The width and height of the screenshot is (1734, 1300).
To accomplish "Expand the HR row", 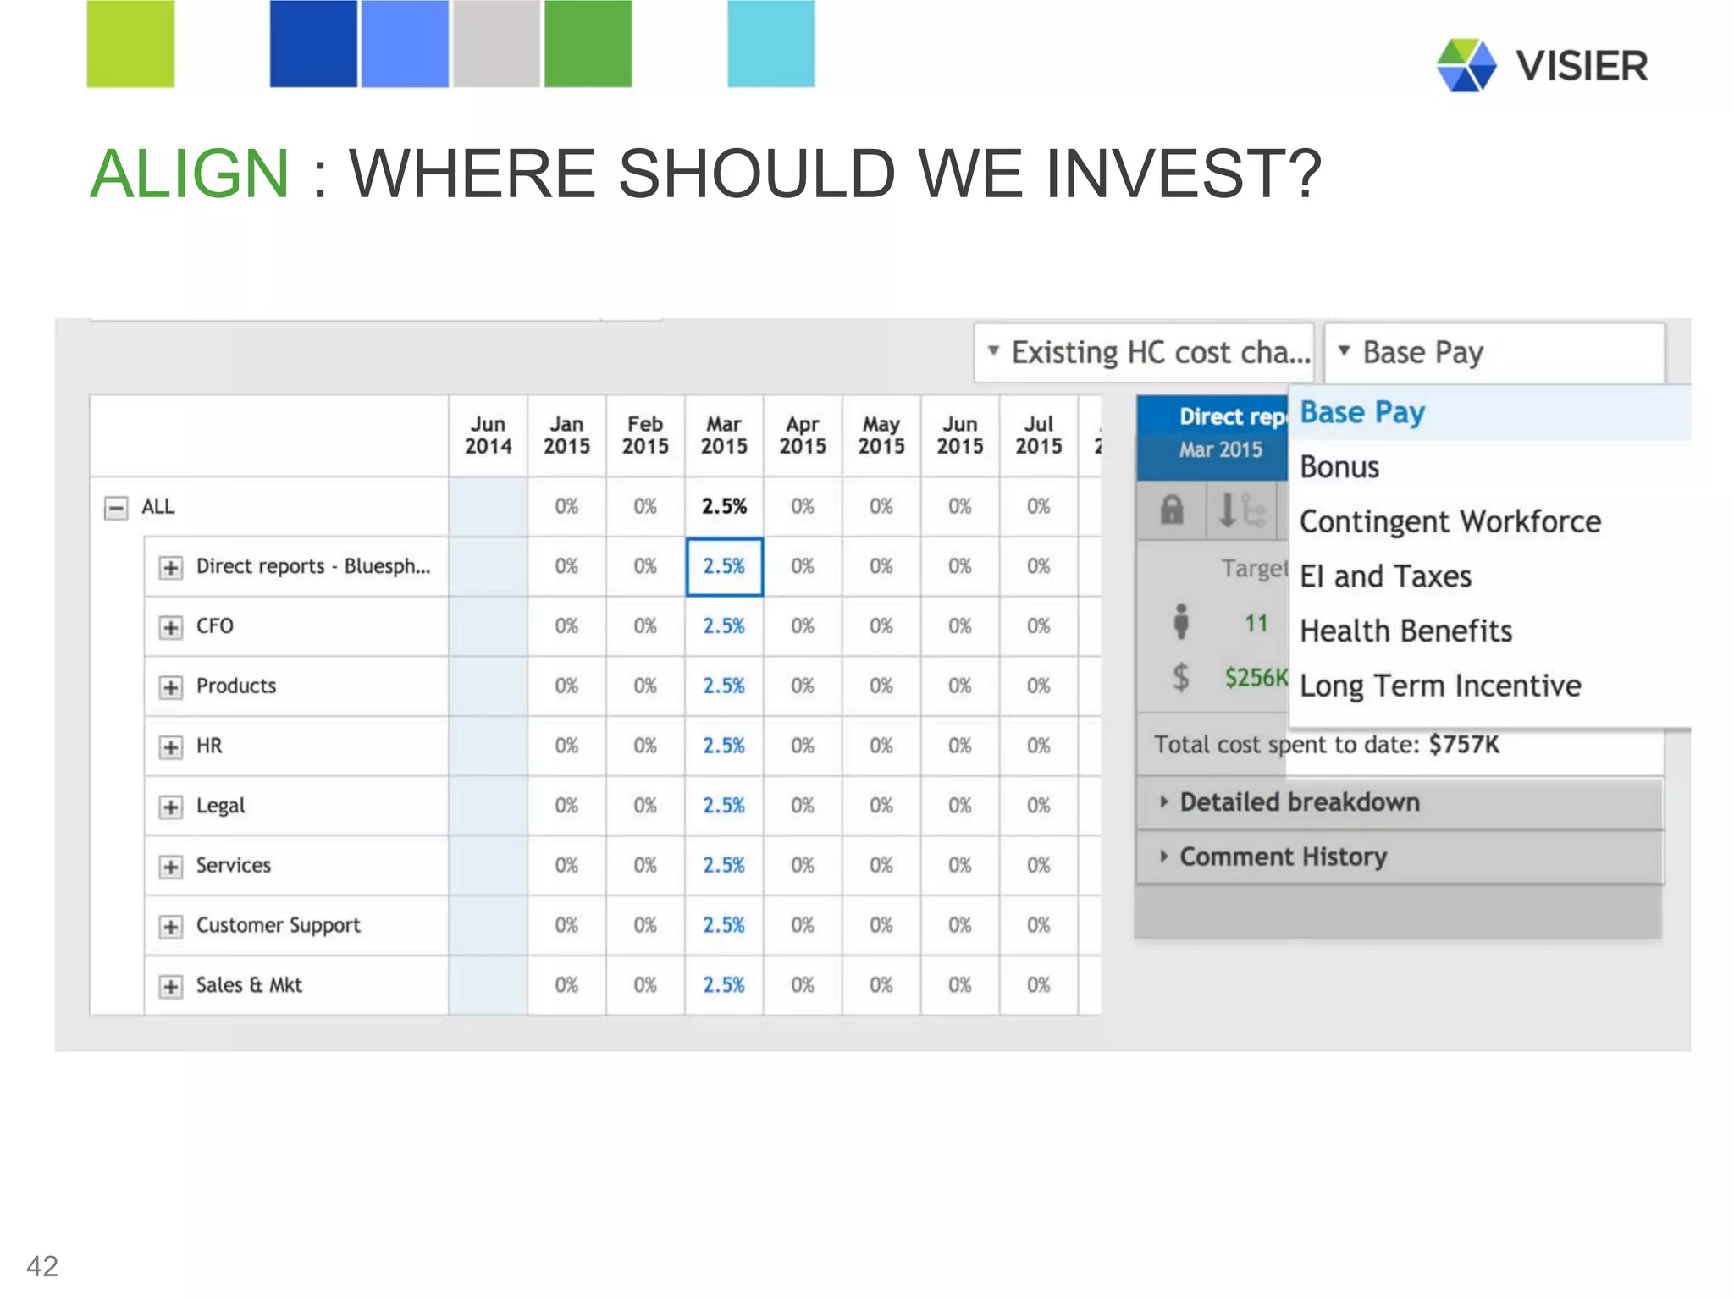I will [x=171, y=747].
